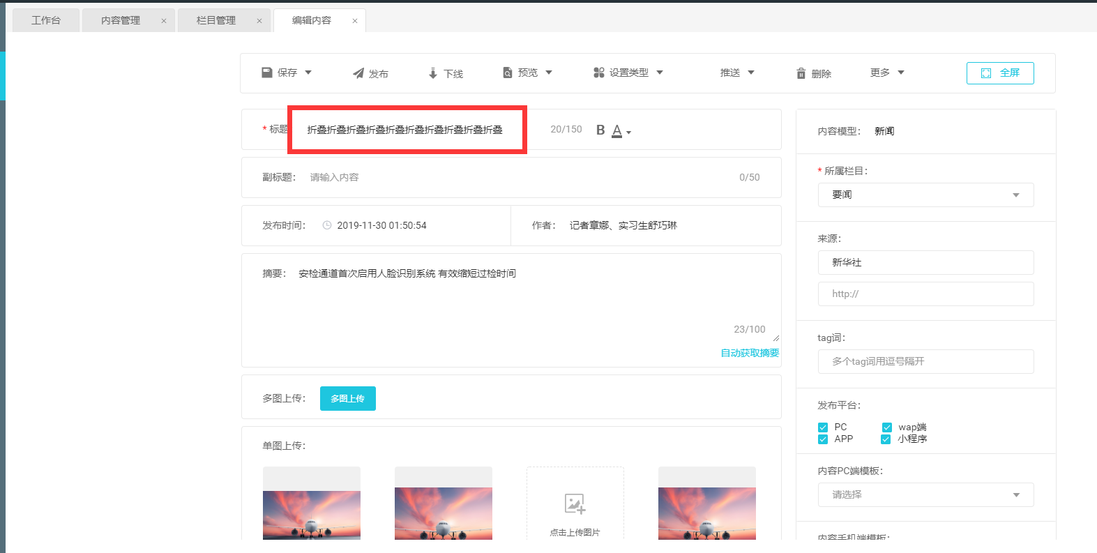Open the 发布时间 date-time picker
Screen dimensions: 1097x553
coord(381,225)
